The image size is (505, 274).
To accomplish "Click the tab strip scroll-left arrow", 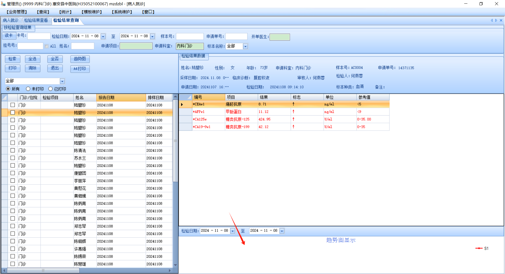I will 492,20.
